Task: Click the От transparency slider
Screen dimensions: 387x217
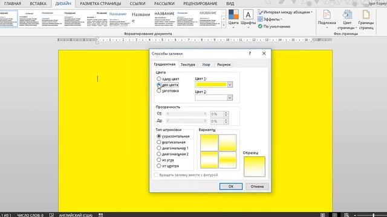Action: pyautogui.click(x=186, y=114)
